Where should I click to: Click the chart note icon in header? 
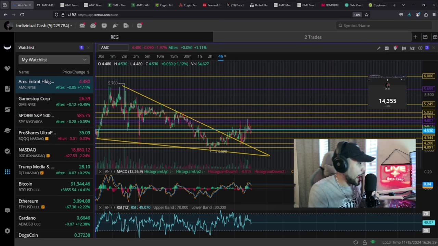(x=126, y=26)
